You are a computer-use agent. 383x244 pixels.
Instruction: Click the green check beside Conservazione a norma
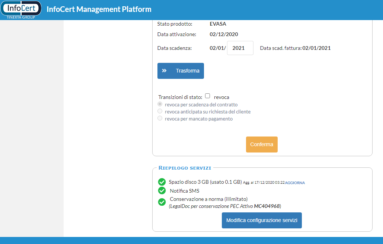[x=162, y=202]
